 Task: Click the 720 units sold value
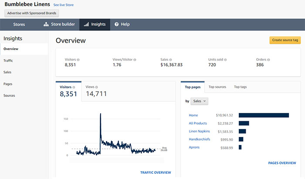tap(212, 65)
